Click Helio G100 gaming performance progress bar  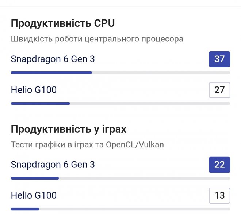pyautogui.click(x=25, y=209)
